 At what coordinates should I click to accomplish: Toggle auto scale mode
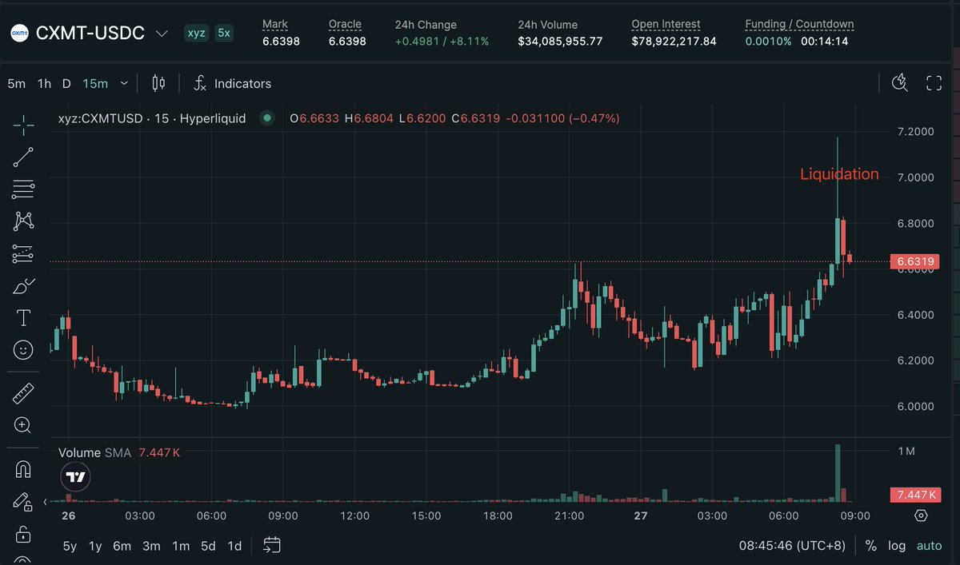(929, 546)
